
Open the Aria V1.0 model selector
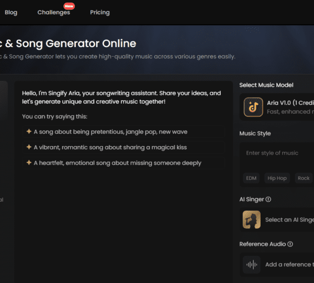pyautogui.click(x=277, y=107)
